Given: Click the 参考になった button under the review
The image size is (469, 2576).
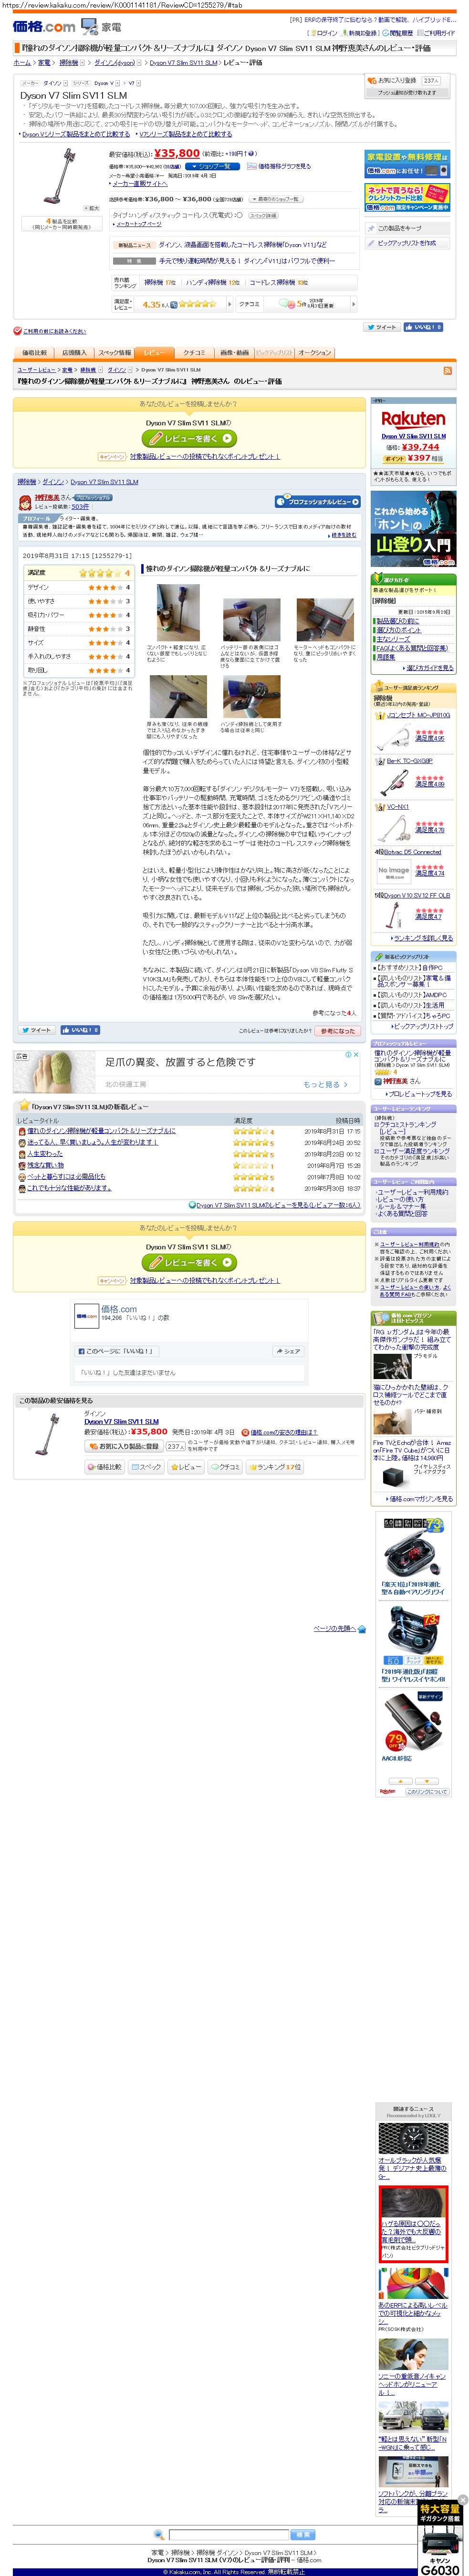Looking at the screenshot, I should pos(337,1030).
